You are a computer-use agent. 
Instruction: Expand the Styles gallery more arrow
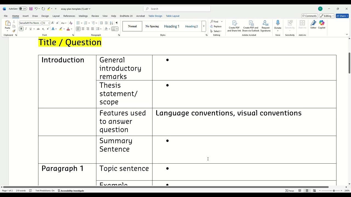pos(203,26)
